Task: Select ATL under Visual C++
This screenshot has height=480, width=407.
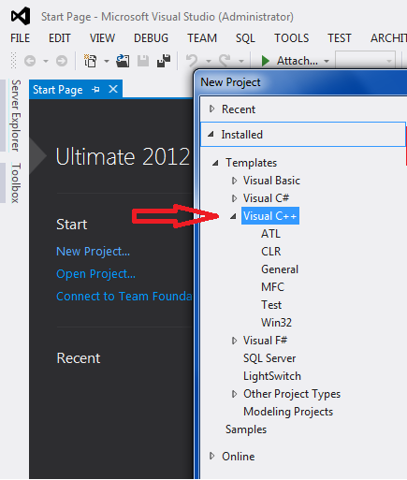Action: (x=270, y=234)
